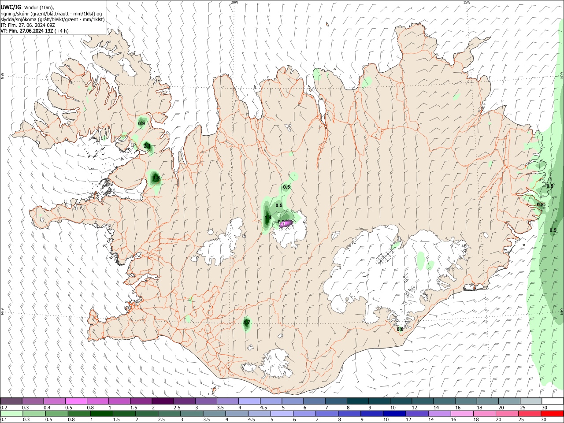Click the purple snowfall patch on Hofsjökull glacier
Viewport: 564px width, 423px height.
point(286,223)
